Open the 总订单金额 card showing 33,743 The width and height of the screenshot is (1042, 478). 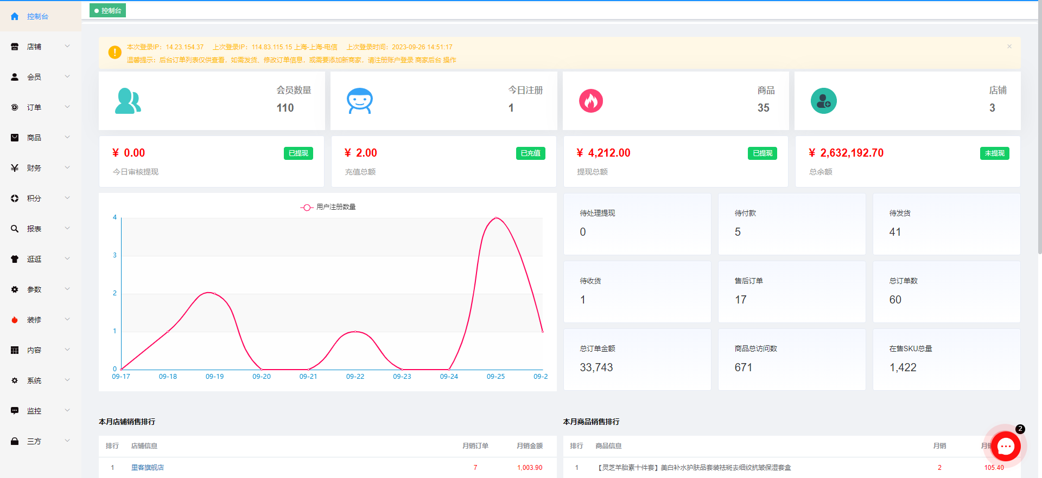click(x=637, y=359)
